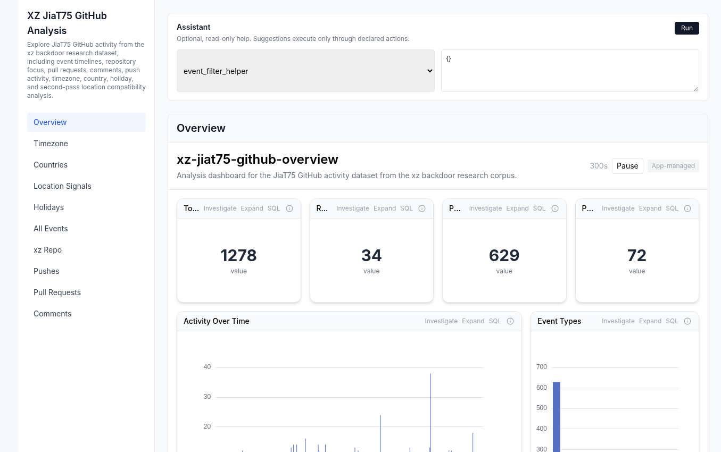Screen dimensions: 721x452
Task: Show info for Event Types chart
Action: pos(687,321)
